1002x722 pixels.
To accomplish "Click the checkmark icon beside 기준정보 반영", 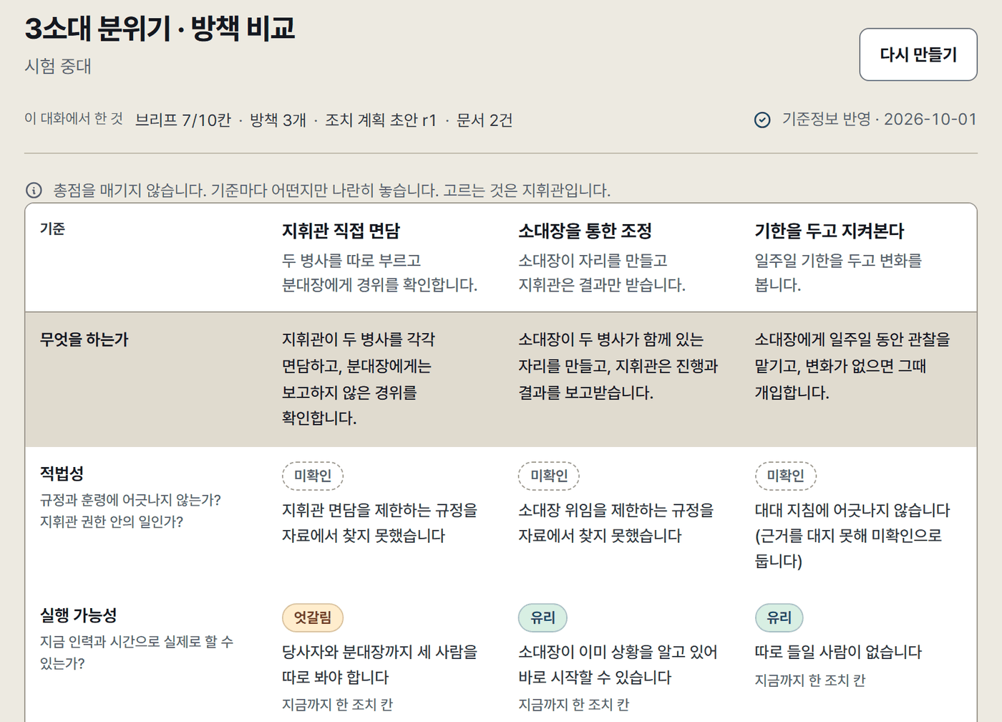I will click(x=762, y=120).
